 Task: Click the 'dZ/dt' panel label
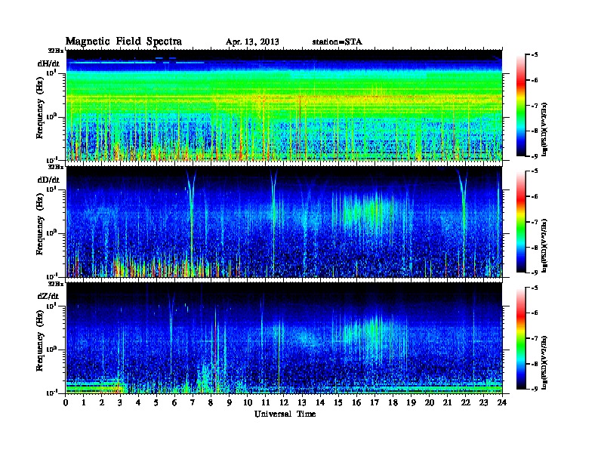point(48,296)
